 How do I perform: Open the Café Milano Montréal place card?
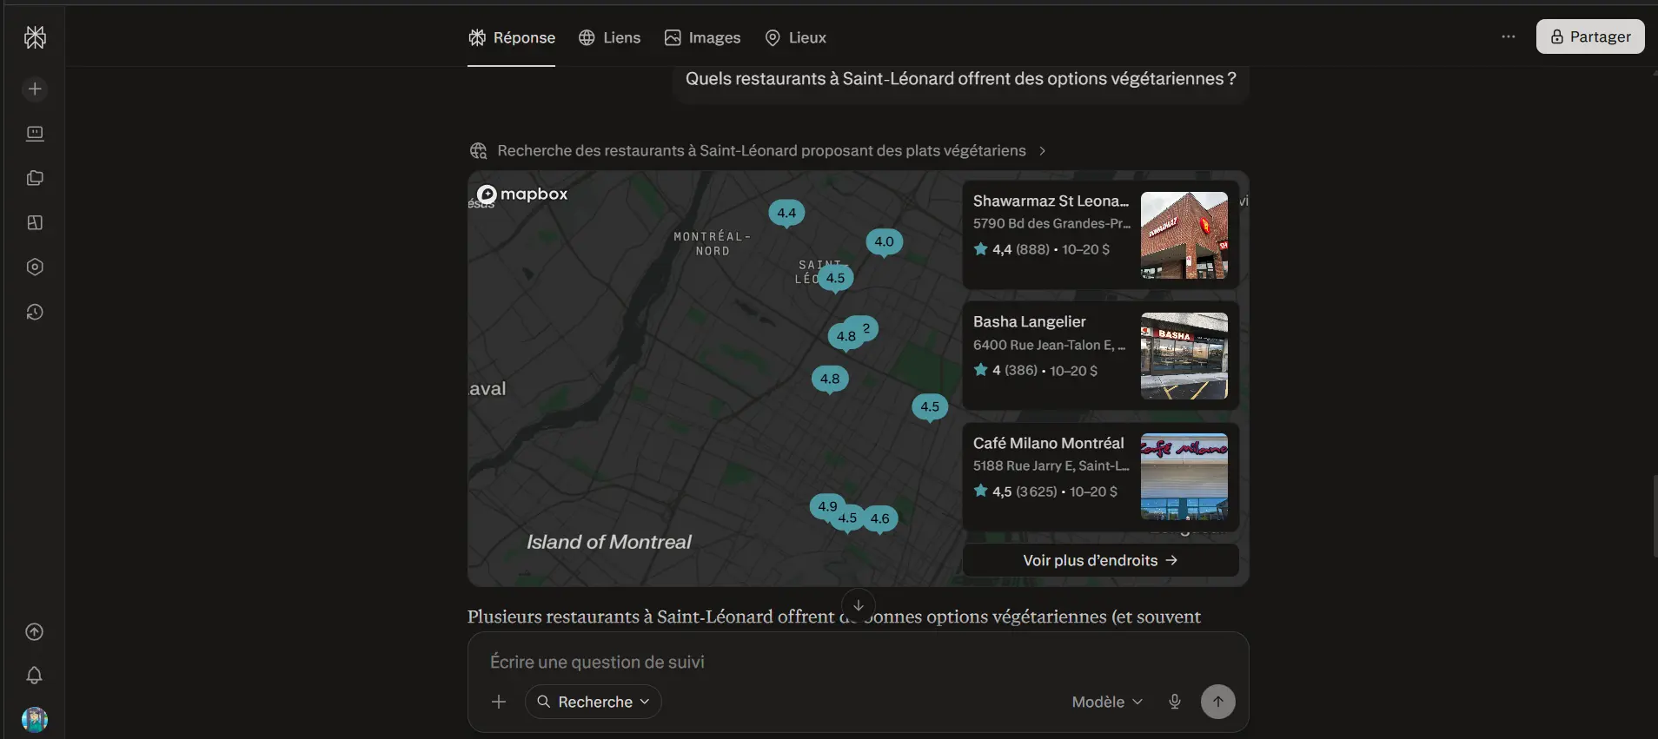[x=1100, y=477]
